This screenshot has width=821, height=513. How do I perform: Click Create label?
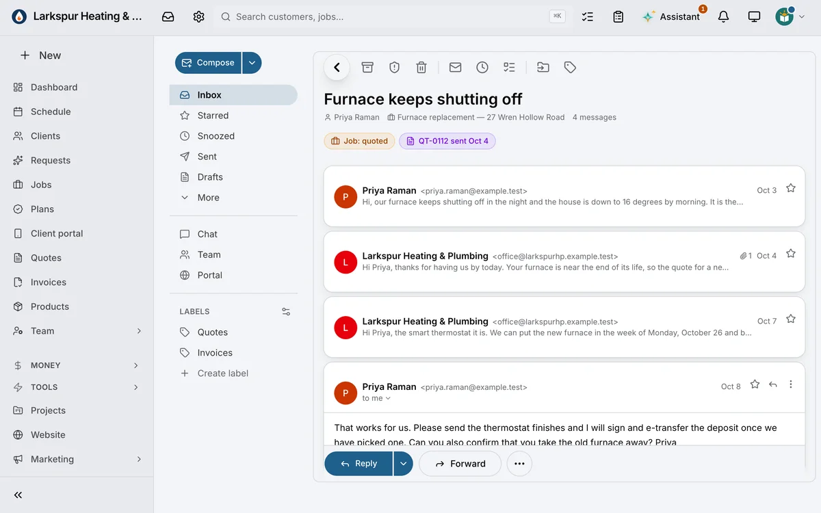coord(233,373)
